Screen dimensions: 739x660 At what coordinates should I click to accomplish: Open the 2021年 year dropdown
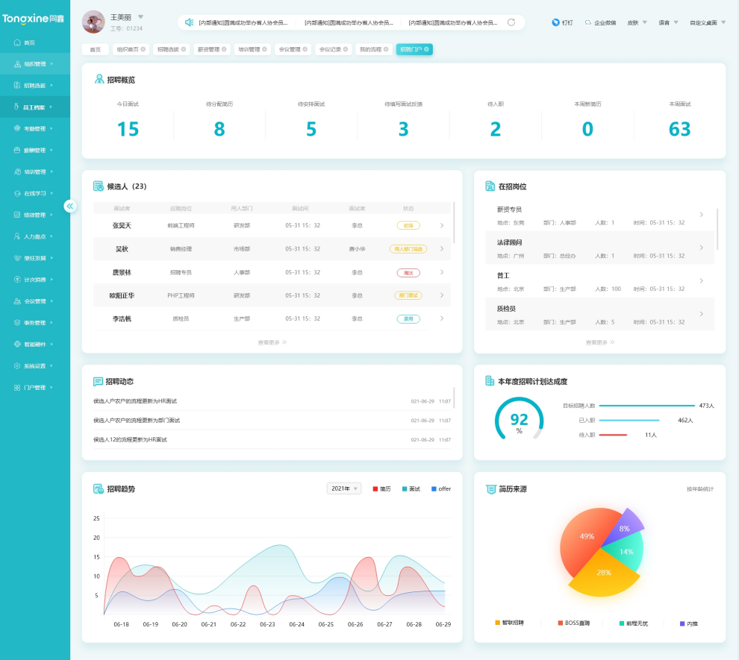pos(343,488)
